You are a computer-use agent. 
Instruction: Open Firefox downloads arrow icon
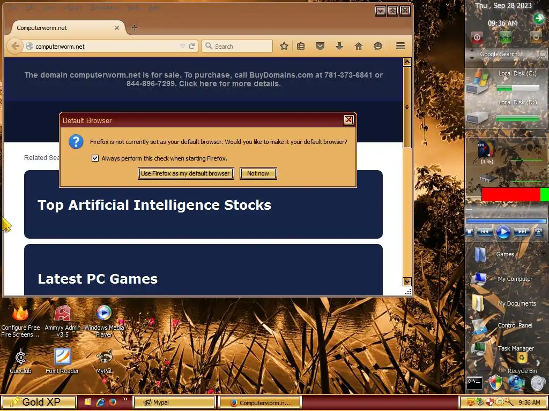339,46
